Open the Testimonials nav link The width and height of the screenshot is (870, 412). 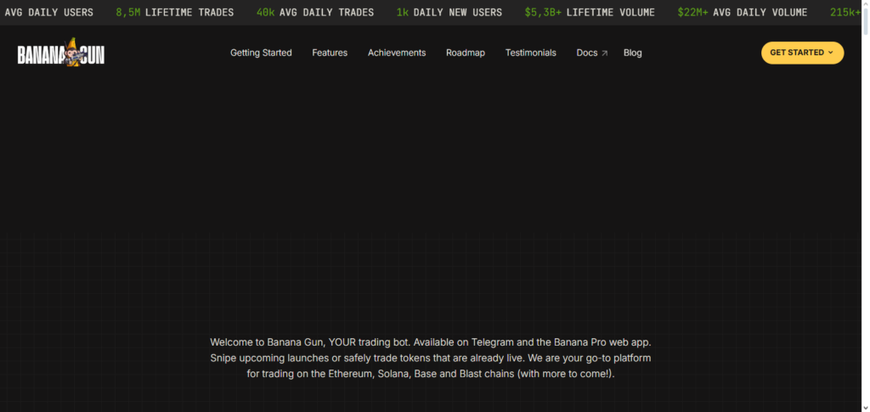531,53
